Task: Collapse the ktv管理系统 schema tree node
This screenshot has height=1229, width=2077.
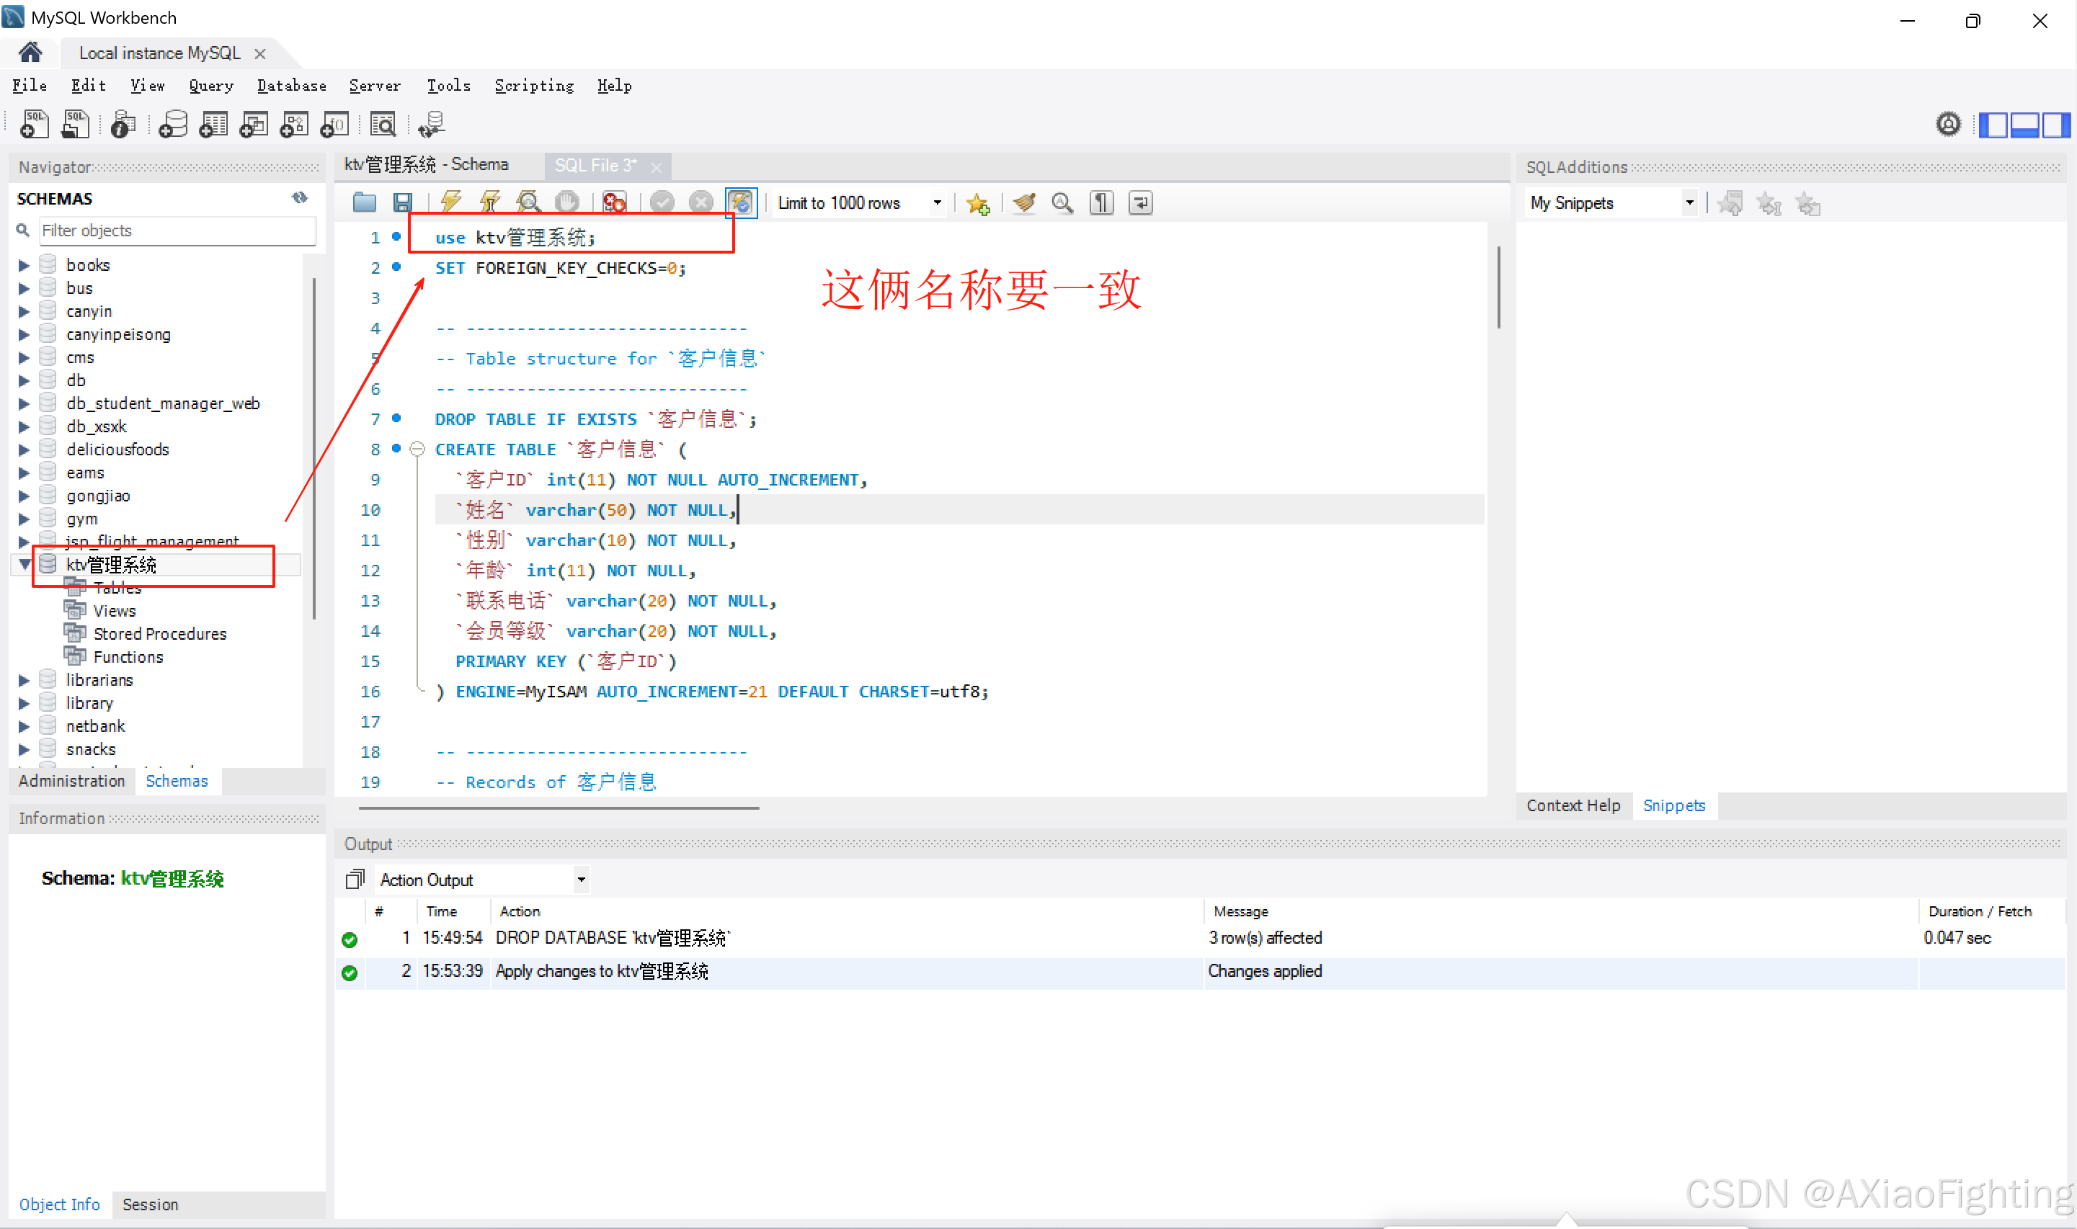Action: click(24, 564)
